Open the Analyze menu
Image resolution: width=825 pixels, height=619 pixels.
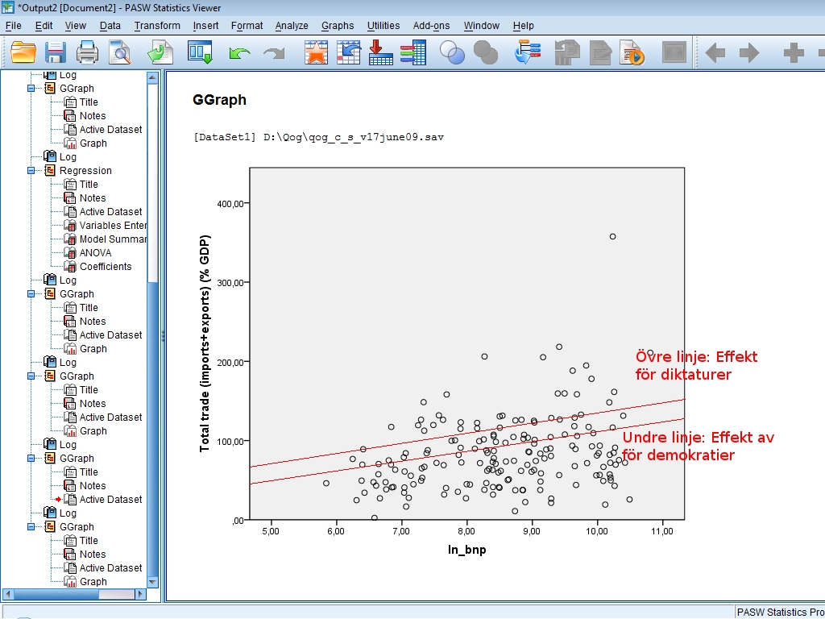291,26
